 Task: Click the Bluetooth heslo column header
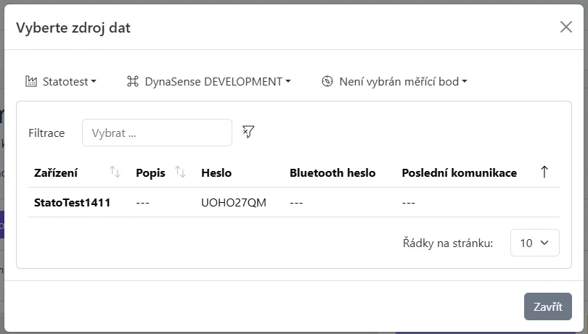click(x=332, y=173)
